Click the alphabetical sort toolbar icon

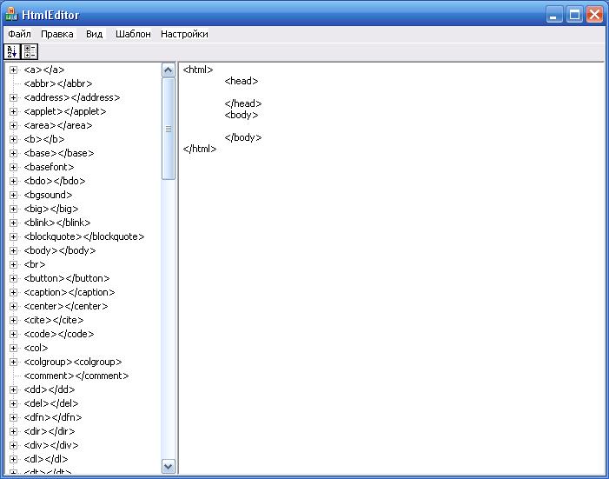coord(12,51)
